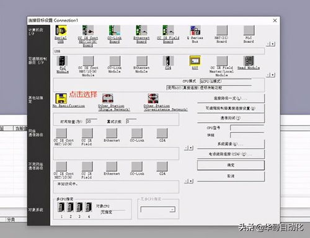
Task: Select the CC IE Field Board icon
Action: coord(168,30)
